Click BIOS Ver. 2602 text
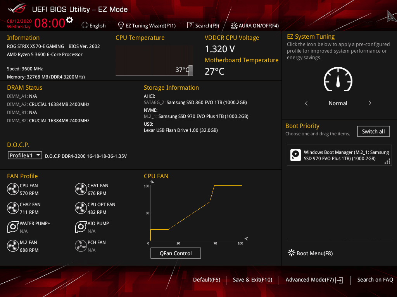The width and height of the screenshot is (397, 297). click(84, 46)
